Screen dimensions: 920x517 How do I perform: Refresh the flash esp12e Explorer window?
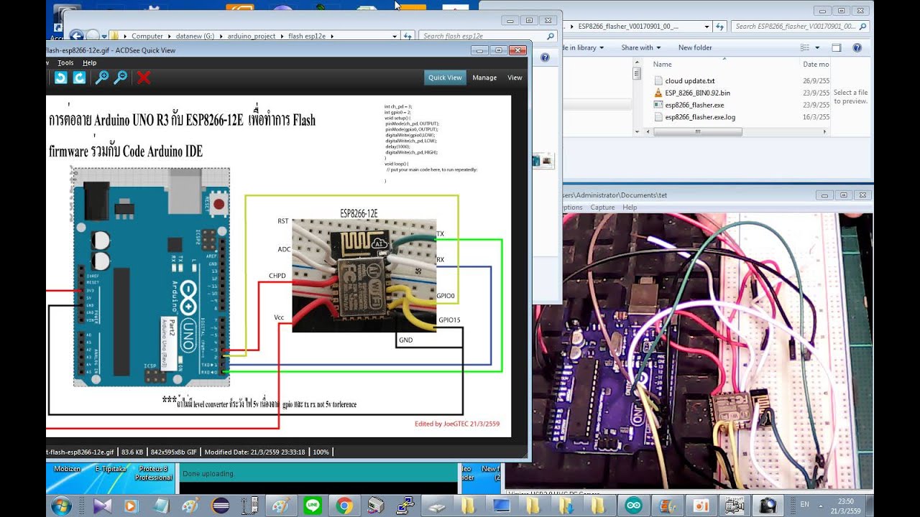point(408,36)
